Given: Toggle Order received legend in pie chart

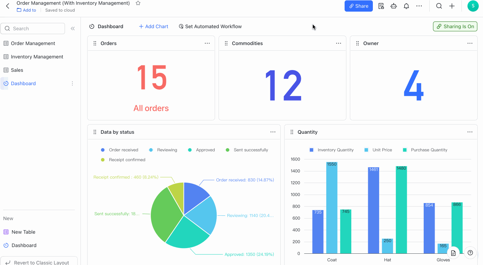Looking at the screenshot, I should 120,150.
